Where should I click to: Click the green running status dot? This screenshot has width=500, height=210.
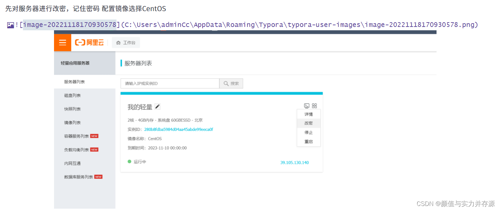pos(129,162)
